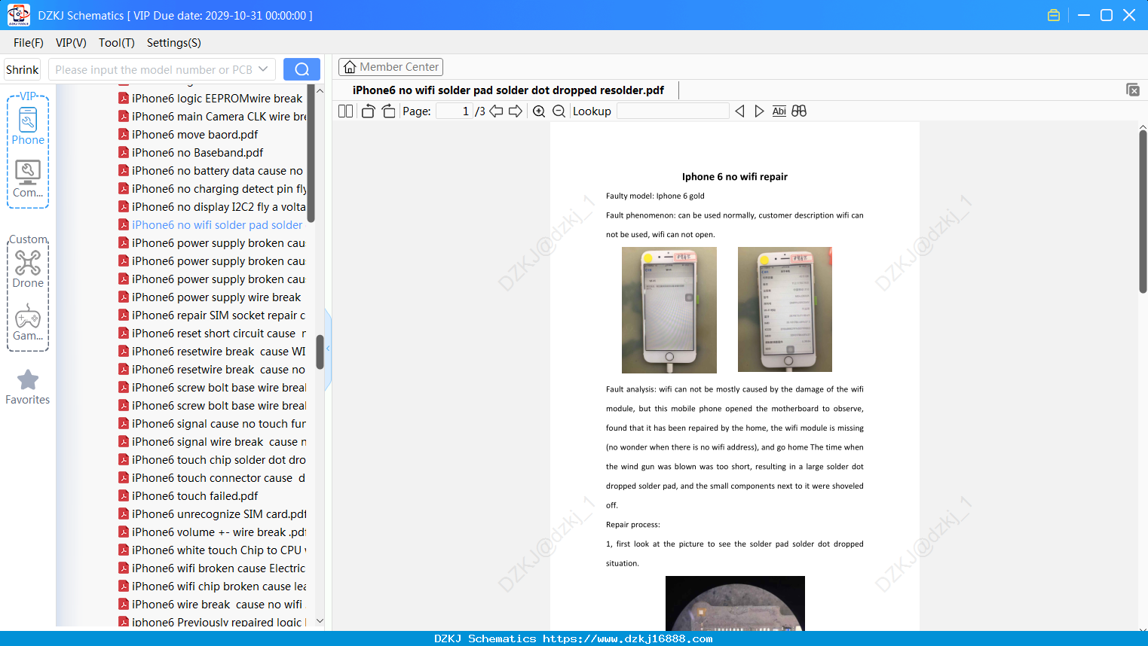Open iPhone6 resetwire break cause WI file
This screenshot has height=646, width=1148.
point(211,352)
